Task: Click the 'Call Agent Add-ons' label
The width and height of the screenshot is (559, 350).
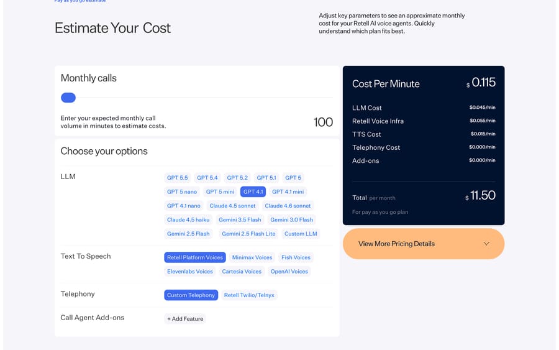Action: [93, 318]
